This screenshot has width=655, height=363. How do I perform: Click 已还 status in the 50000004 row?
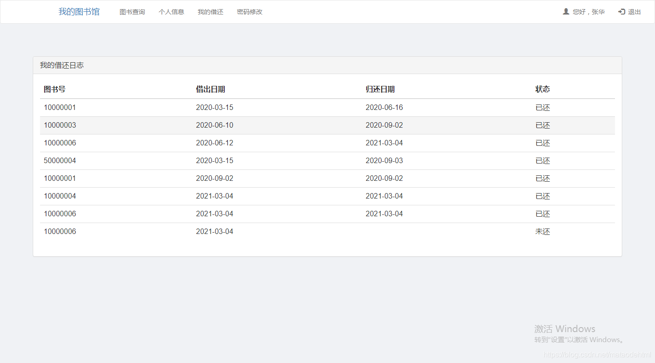[x=543, y=161]
